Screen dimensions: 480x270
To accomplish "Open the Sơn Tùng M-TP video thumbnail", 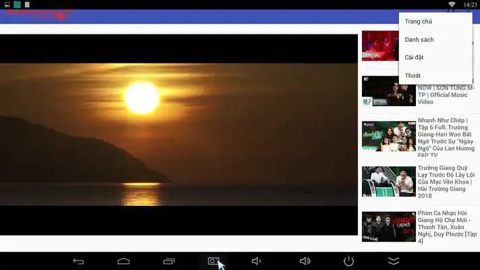I will 389,91.
